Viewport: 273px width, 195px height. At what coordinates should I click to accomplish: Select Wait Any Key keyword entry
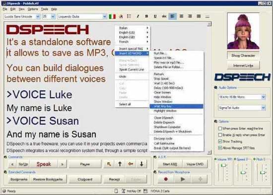tap(176, 106)
